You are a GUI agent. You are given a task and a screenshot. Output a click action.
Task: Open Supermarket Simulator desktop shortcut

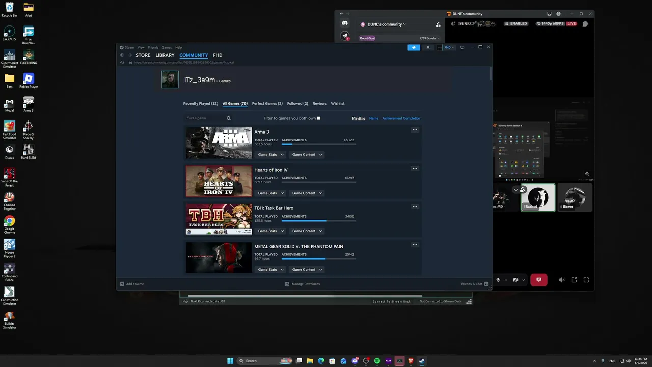[x=10, y=59]
